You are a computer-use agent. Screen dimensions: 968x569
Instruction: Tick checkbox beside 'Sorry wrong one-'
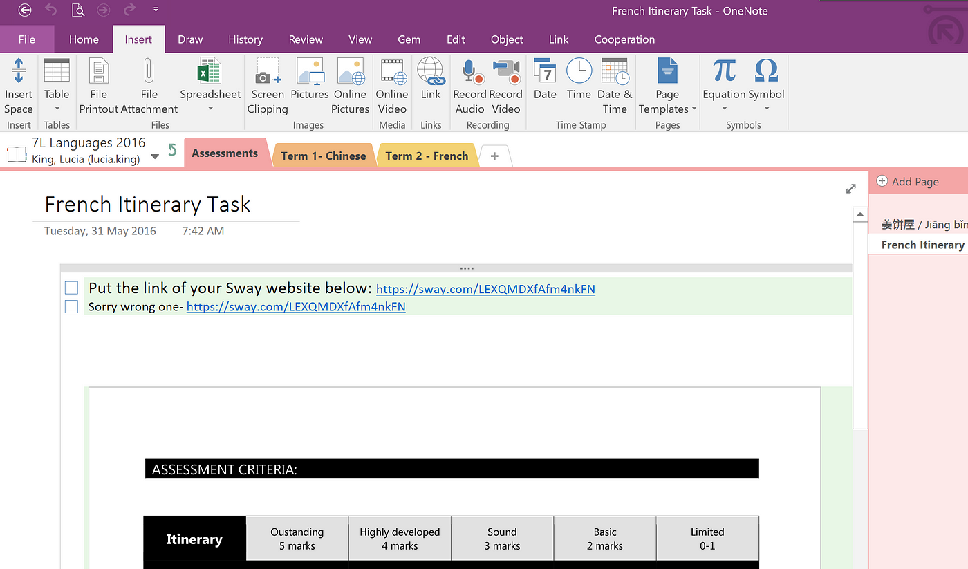71,306
